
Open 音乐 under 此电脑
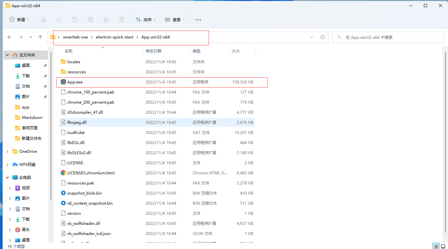(26, 230)
